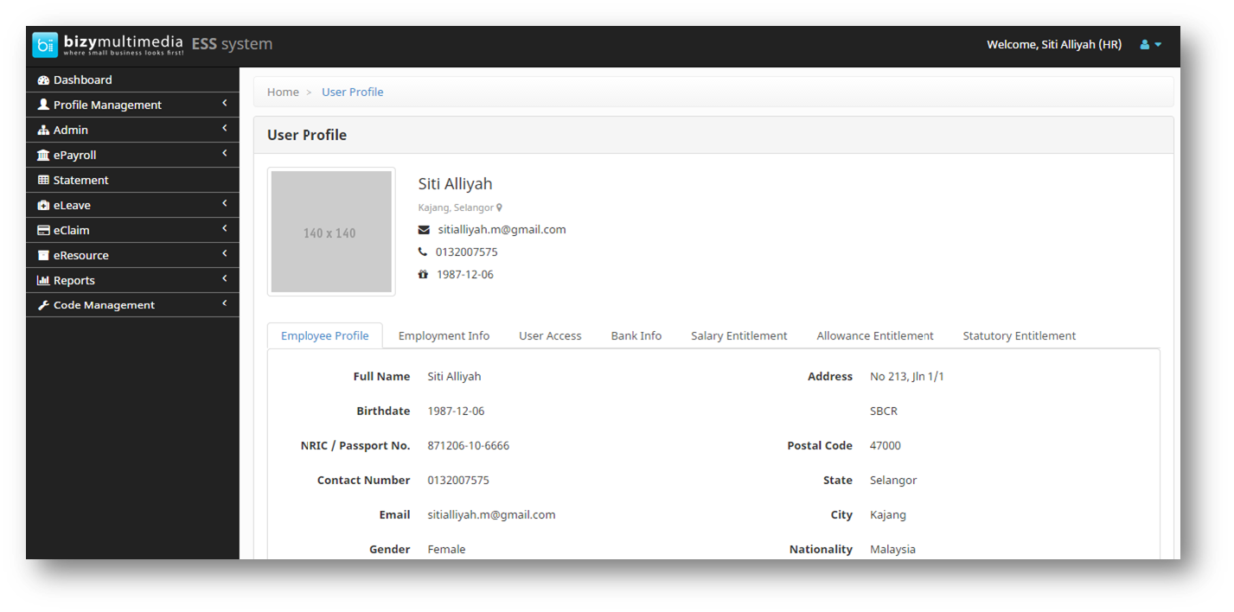Go to Home via breadcrumb link

coord(283,92)
